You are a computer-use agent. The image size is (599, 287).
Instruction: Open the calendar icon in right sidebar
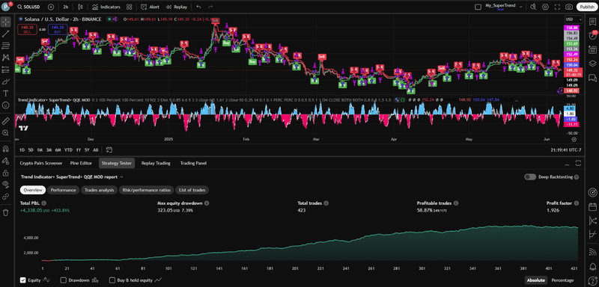(x=592, y=207)
